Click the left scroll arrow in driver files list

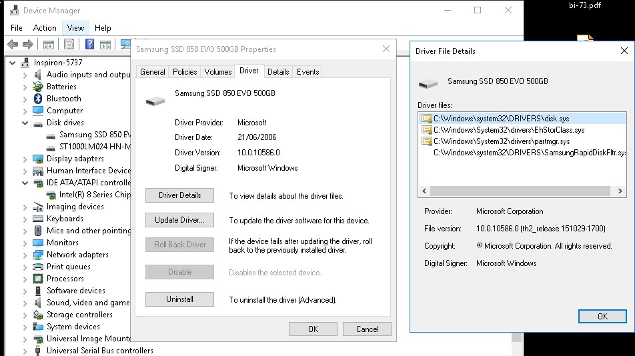click(x=424, y=191)
